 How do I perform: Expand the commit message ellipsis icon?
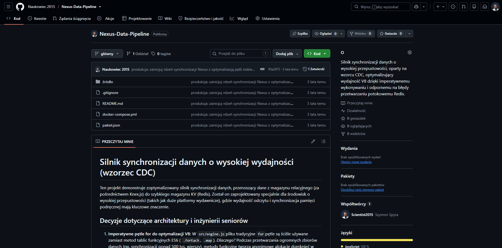click(x=262, y=69)
